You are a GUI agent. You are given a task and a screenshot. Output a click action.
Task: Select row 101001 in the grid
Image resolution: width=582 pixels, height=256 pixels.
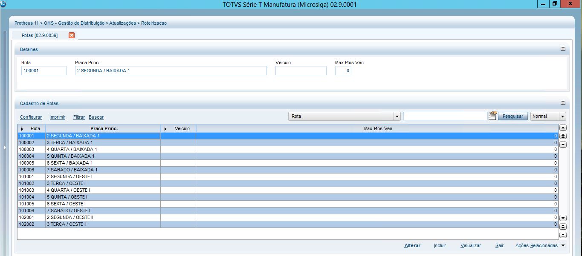pyautogui.click(x=288, y=176)
